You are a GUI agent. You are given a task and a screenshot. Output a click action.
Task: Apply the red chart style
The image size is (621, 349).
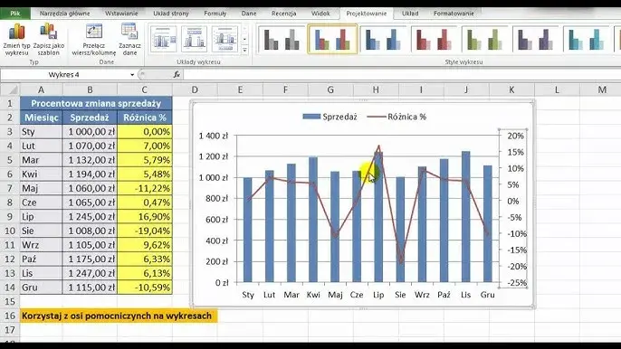pos(435,39)
